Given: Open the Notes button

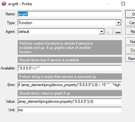Looking at the screenshot, I should coord(130,41).
